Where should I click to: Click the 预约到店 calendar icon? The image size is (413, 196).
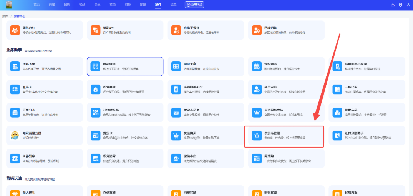click(257, 66)
